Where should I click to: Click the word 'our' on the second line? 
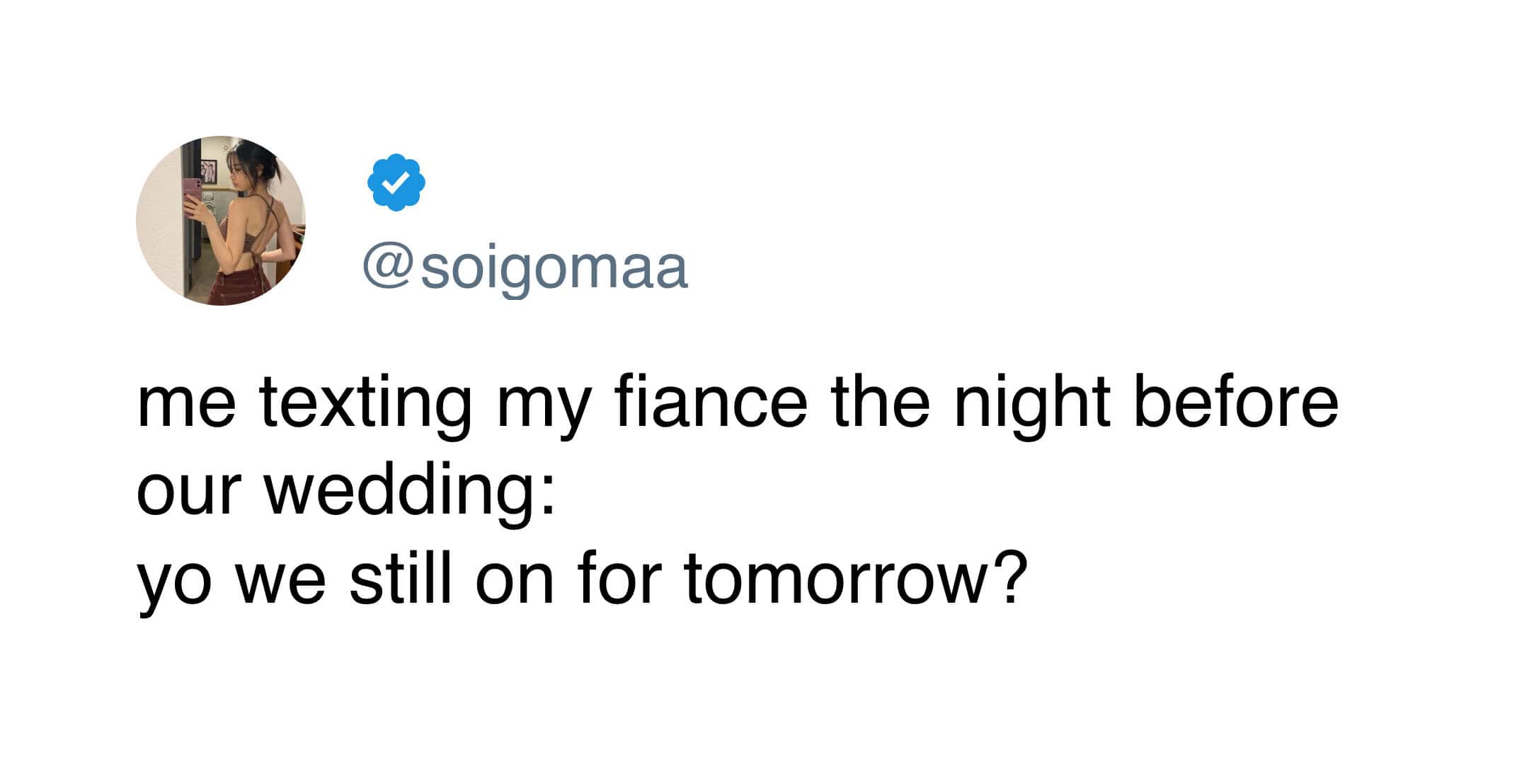189,496
